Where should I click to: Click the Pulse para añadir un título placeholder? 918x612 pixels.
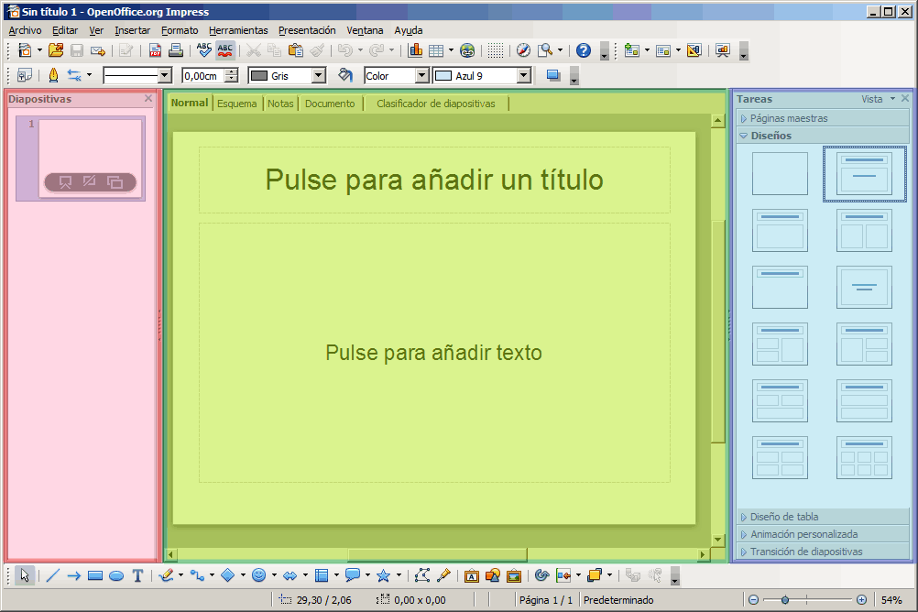coord(434,180)
